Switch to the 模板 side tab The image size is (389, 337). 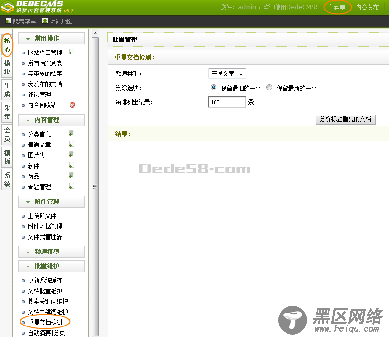(x=7, y=157)
